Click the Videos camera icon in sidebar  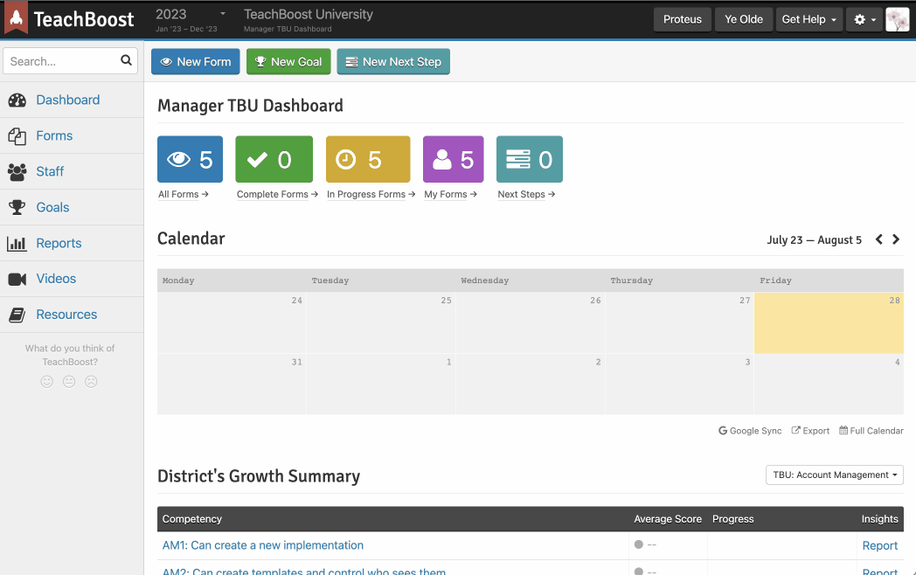17,280
